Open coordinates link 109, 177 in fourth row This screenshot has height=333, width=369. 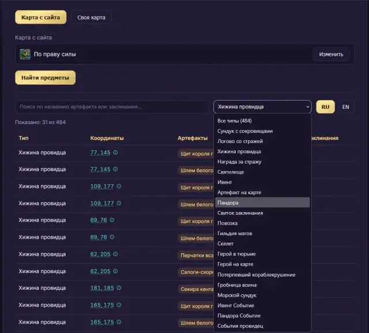[102, 203]
